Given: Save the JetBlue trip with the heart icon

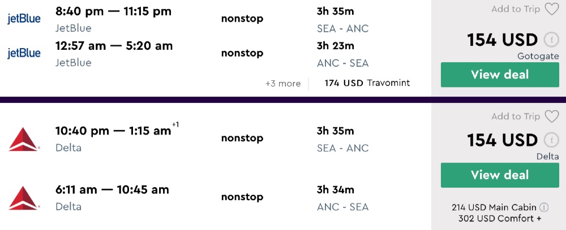Looking at the screenshot, I should click(551, 9).
